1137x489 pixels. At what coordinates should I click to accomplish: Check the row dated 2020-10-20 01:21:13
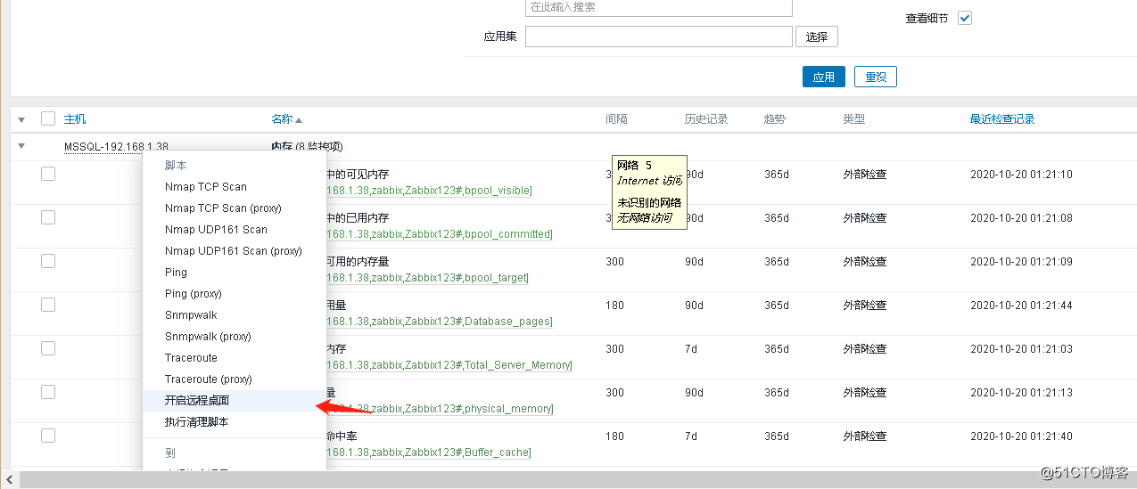click(x=48, y=392)
